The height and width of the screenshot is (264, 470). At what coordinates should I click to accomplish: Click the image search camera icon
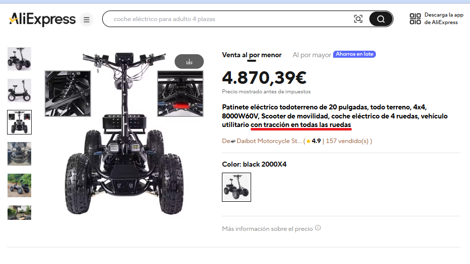pyautogui.click(x=358, y=19)
